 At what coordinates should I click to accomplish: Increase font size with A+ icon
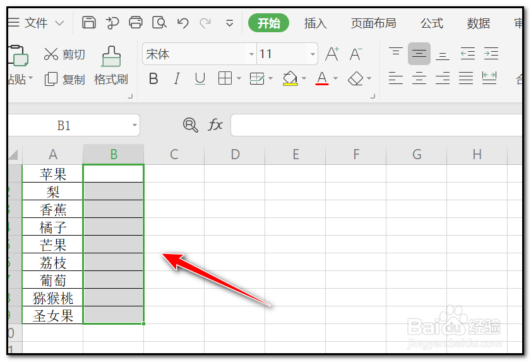pos(332,54)
